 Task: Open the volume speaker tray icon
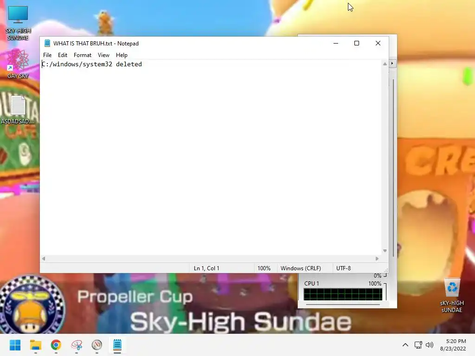coord(429,345)
